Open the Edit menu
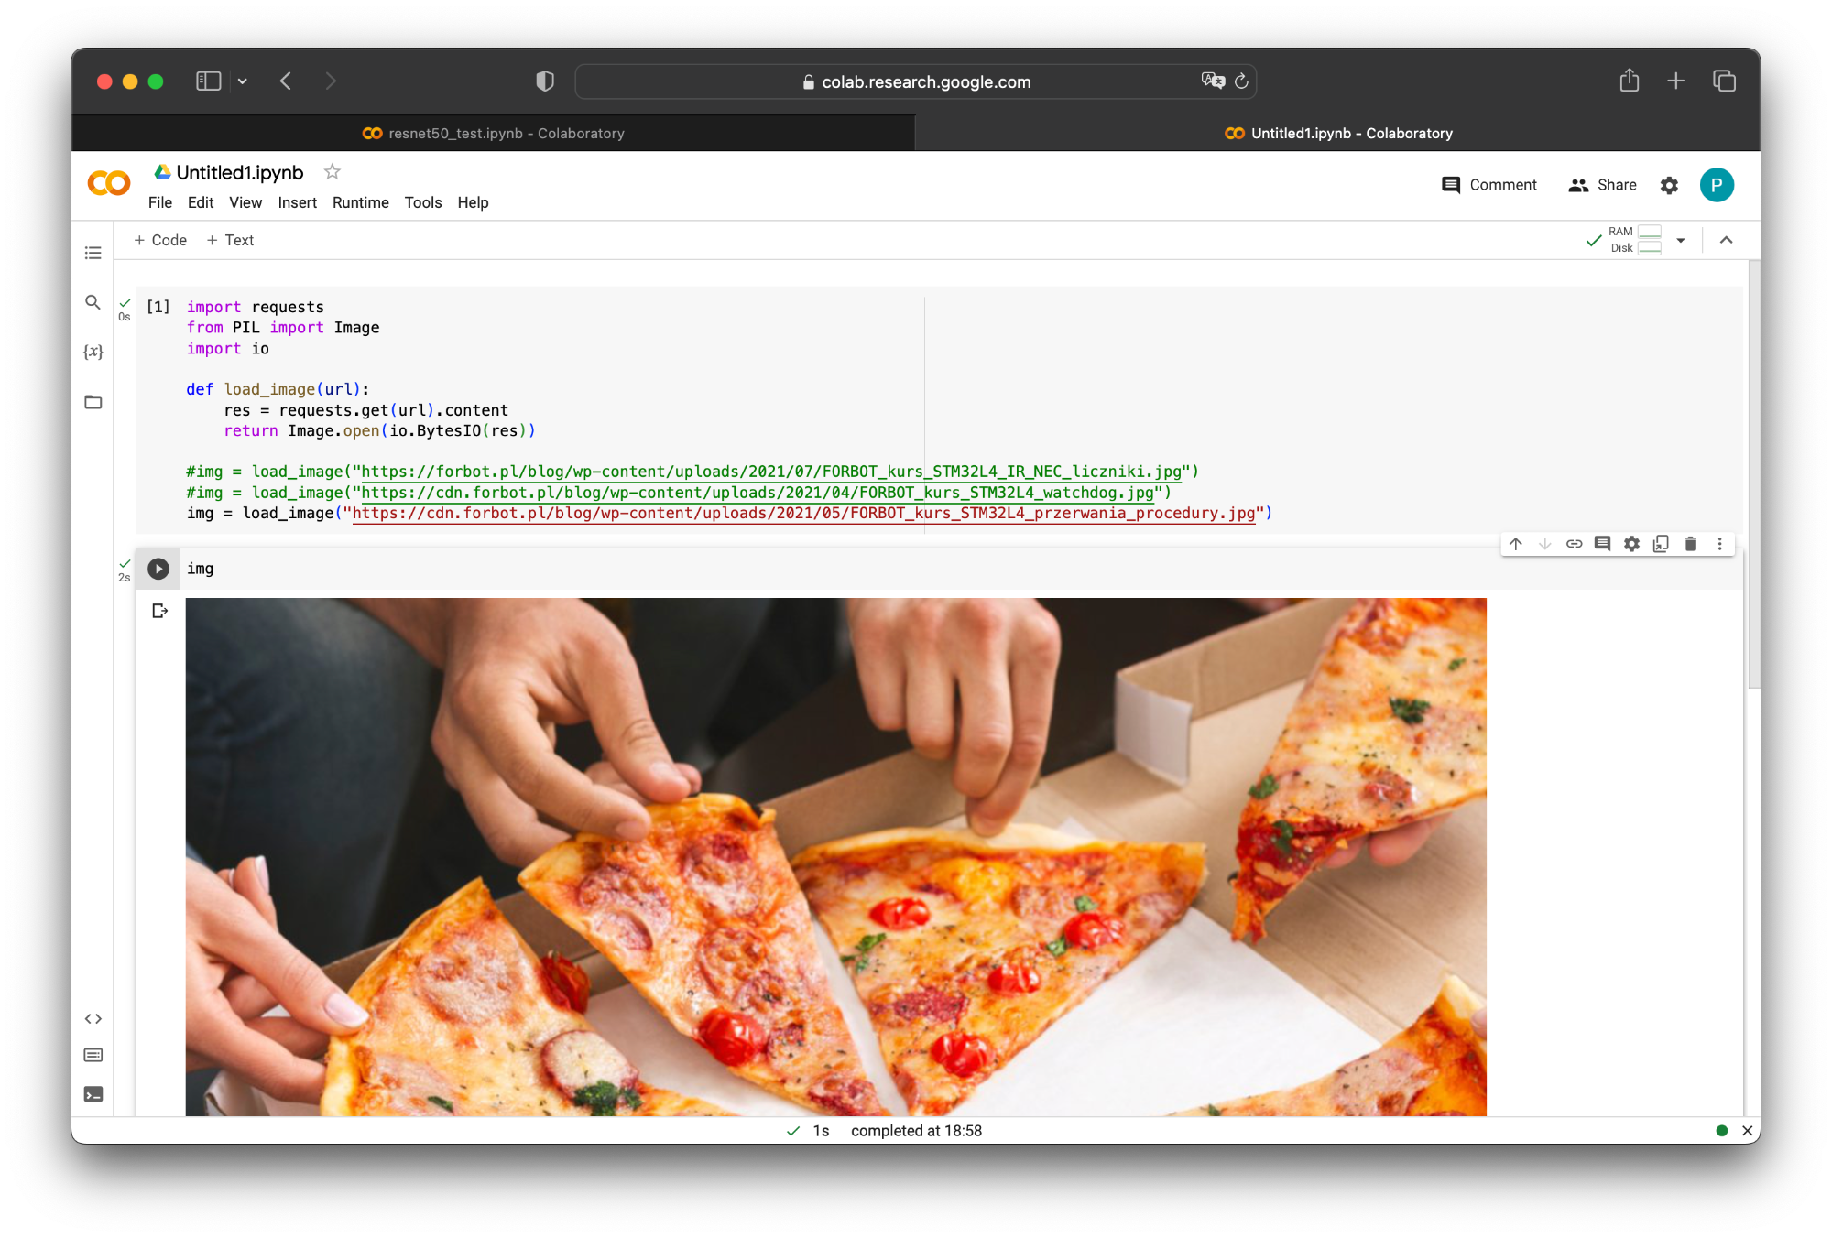Image resolution: width=1832 pixels, height=1238 pixels. click(201, 202)
